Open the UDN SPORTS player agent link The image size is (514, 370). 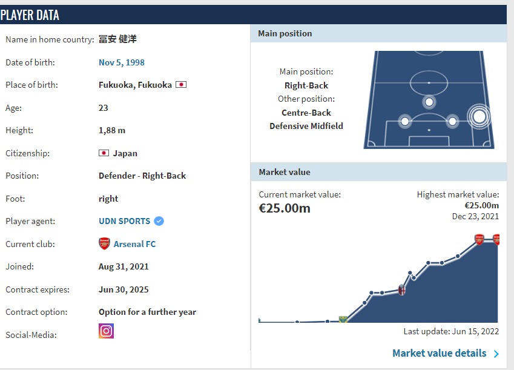pos(124,221)
